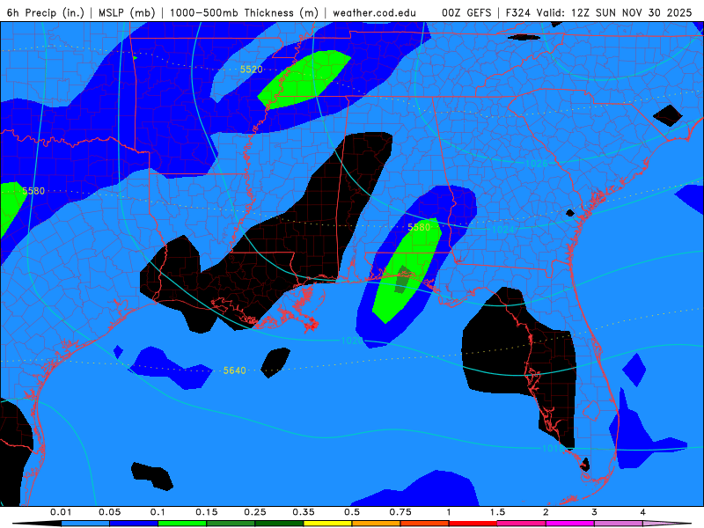Click the black arrow below 0.01 legend
Screen dimensions: 704x528
pos(37,524)
